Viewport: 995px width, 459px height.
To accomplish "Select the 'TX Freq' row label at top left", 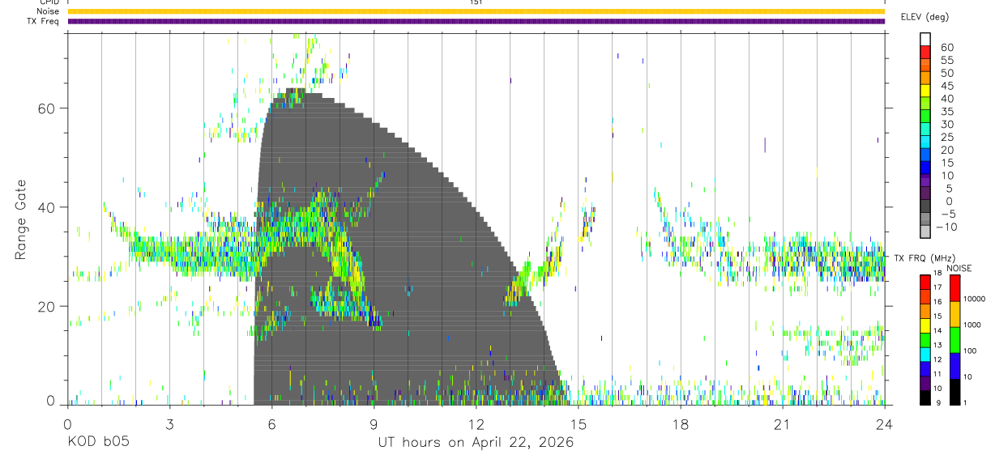I will (43, 21).
